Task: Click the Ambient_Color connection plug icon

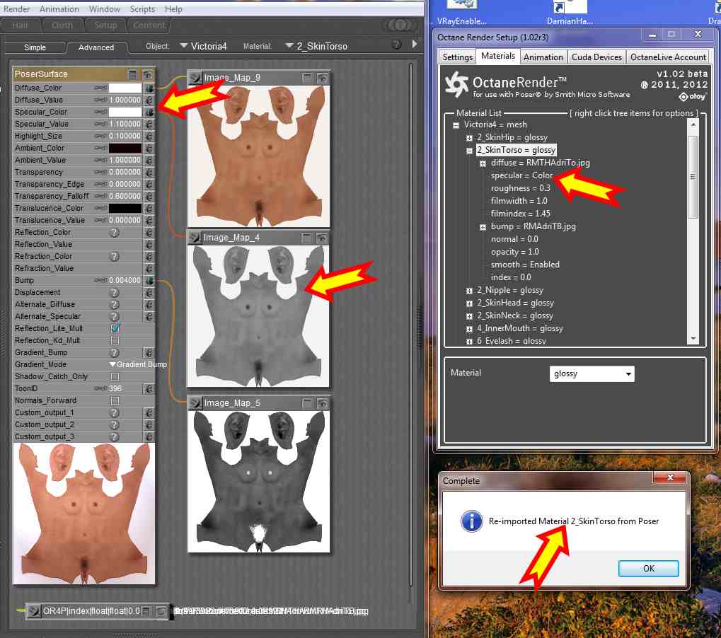Action: point(149,148)
